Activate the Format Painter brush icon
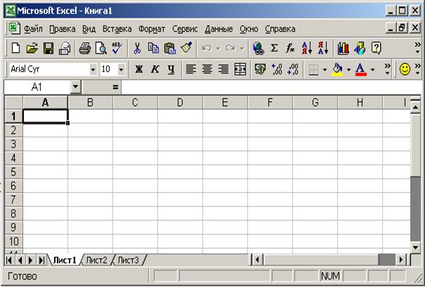The width and height of the screenshot is (425, 287). (186, 48)
